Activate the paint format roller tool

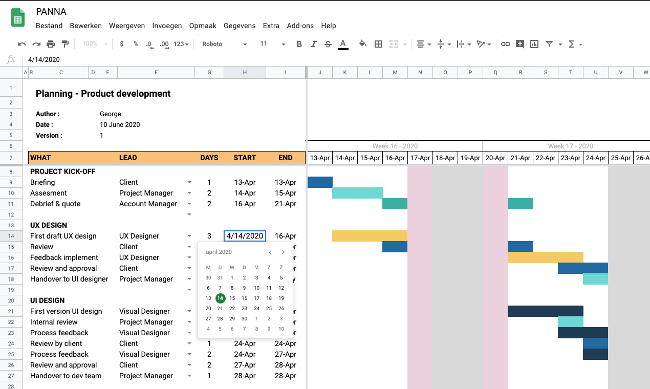click(x=65, y=44)
